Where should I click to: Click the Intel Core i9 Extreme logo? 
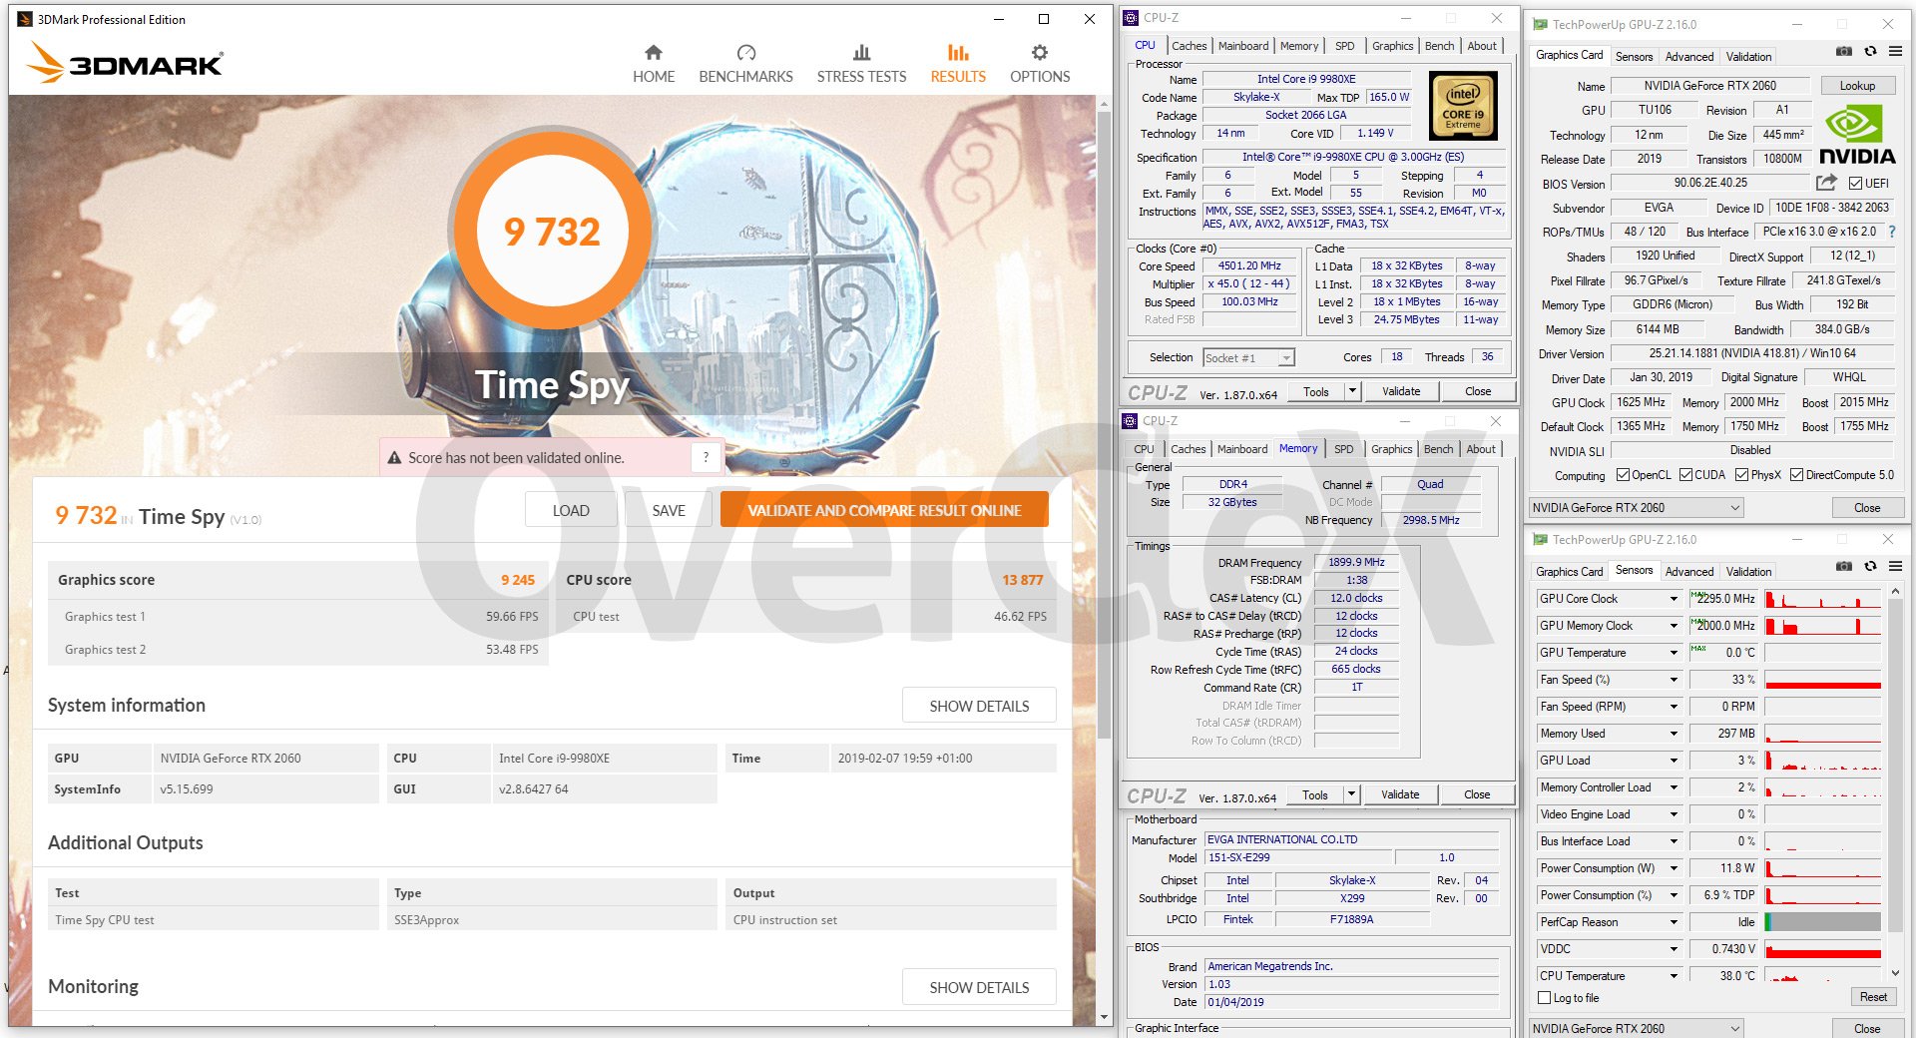(x=1463, y=105)
